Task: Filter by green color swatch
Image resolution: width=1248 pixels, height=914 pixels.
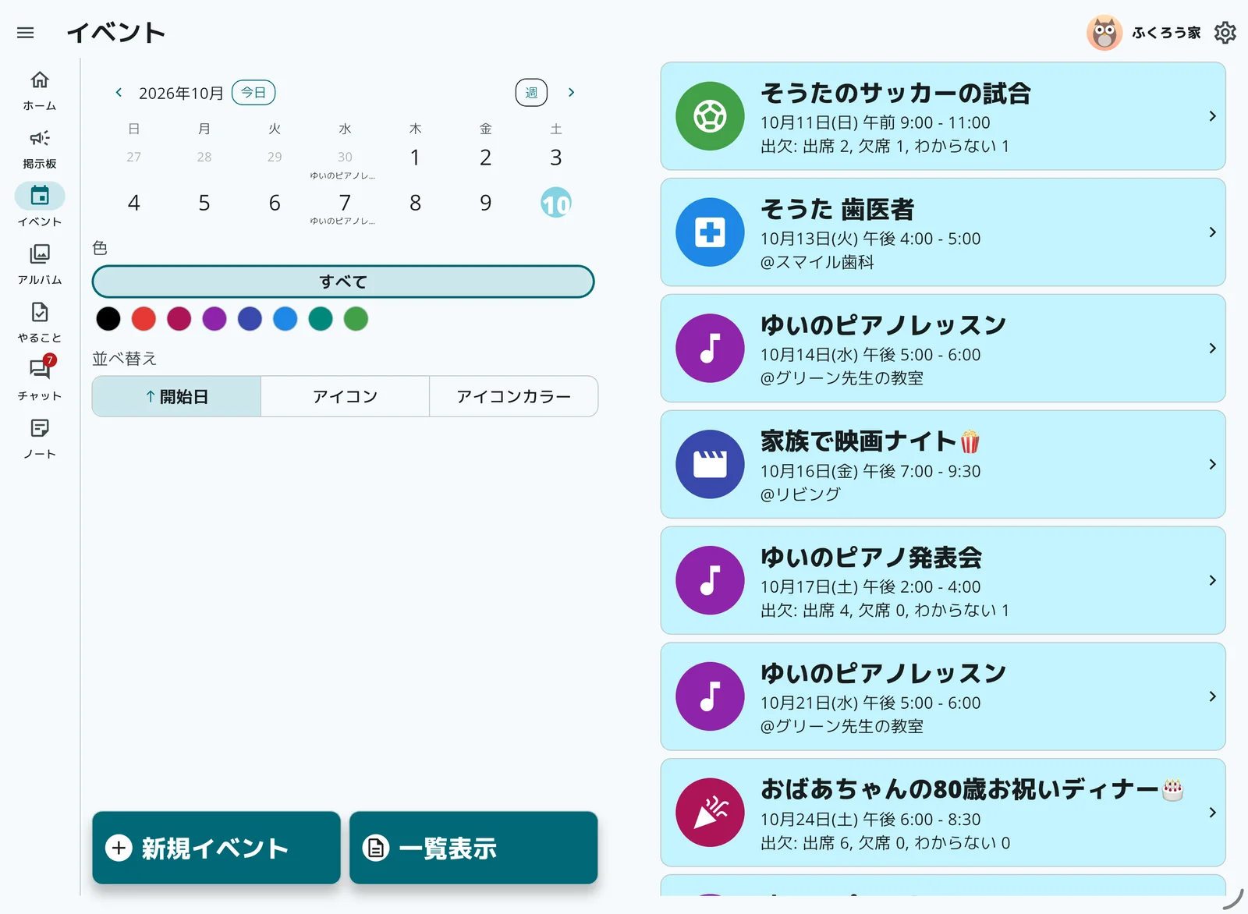Action: tap(356, 318)
